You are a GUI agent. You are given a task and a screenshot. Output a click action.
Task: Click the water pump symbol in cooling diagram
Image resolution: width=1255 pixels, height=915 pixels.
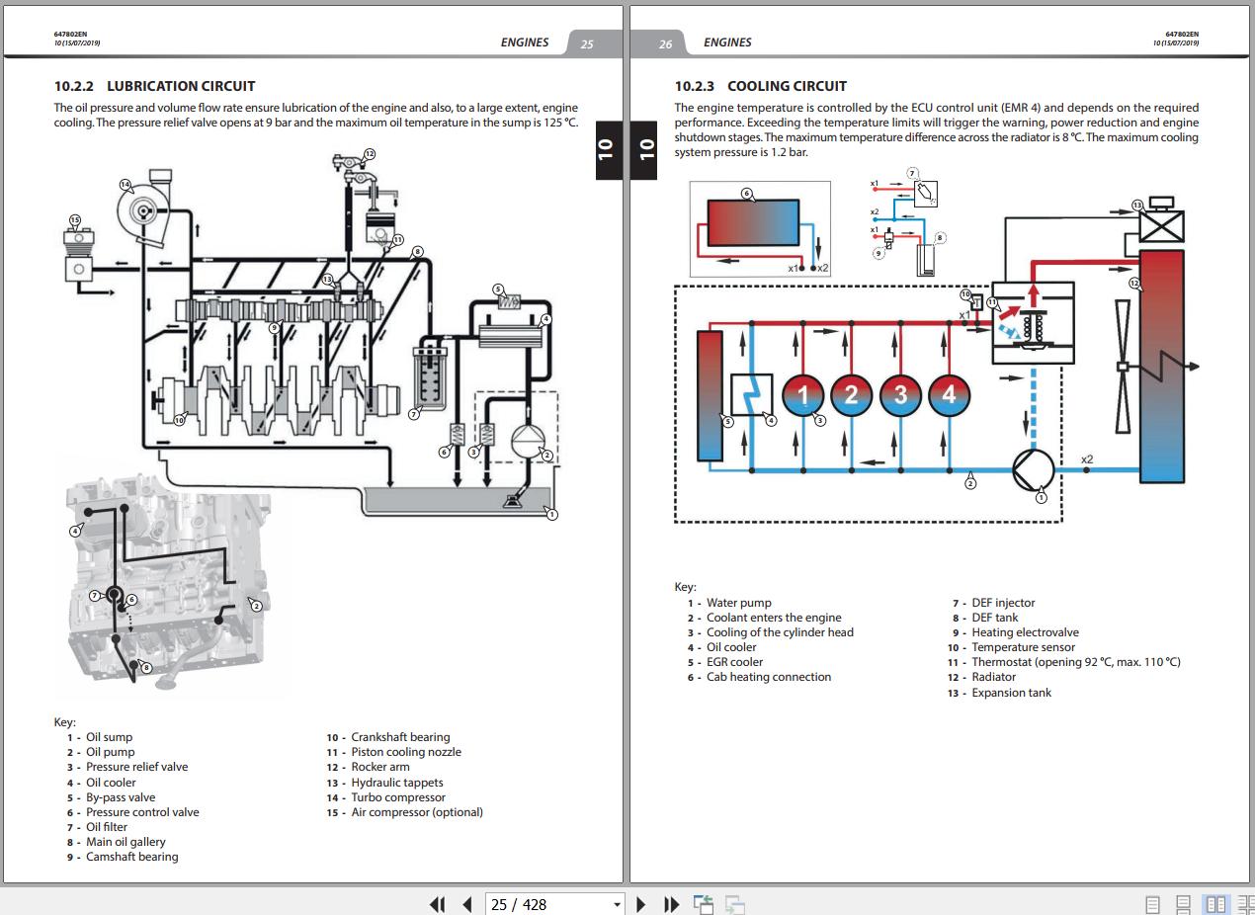pos(1034,470)
